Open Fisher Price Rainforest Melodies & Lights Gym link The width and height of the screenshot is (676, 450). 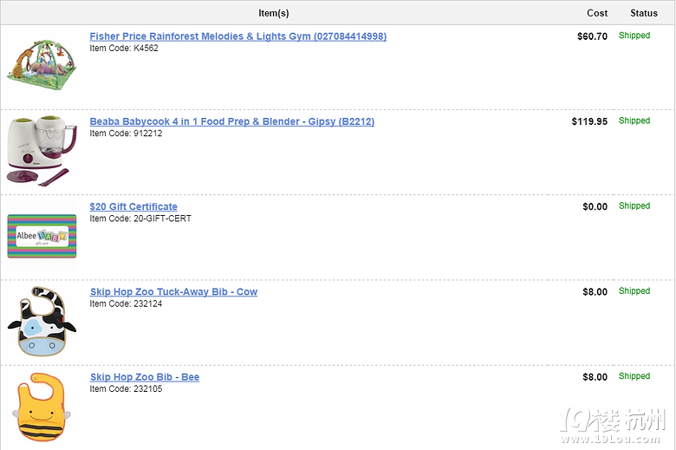tap(238, 36)
